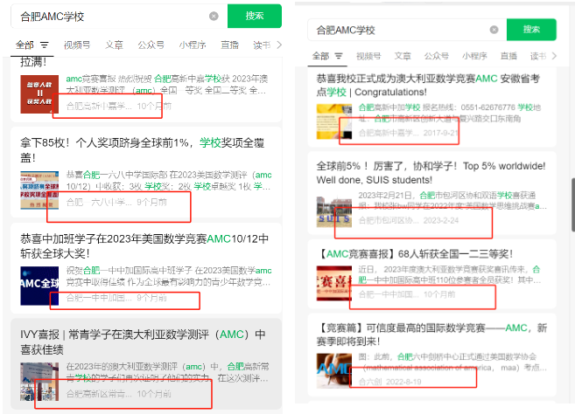The image size is (575, 414).
Task: Clear the right search field with the X icon
Action: tap(494, 30)
